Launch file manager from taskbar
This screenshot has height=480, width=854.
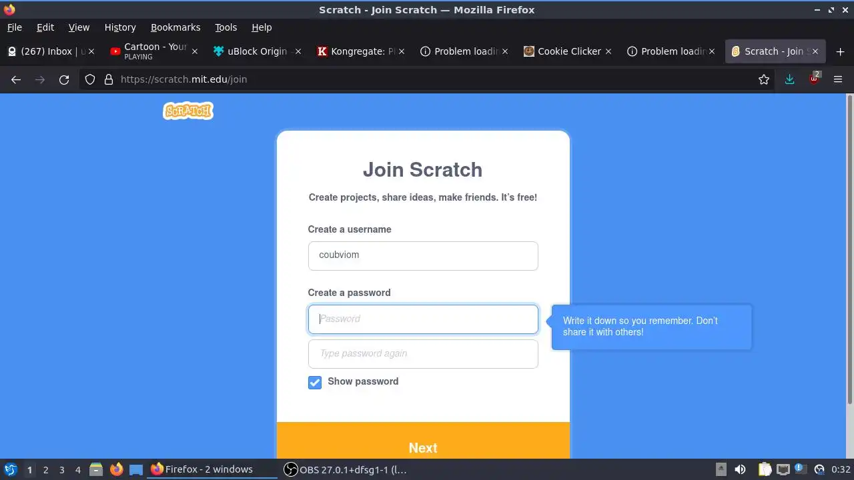click(96, 469)
